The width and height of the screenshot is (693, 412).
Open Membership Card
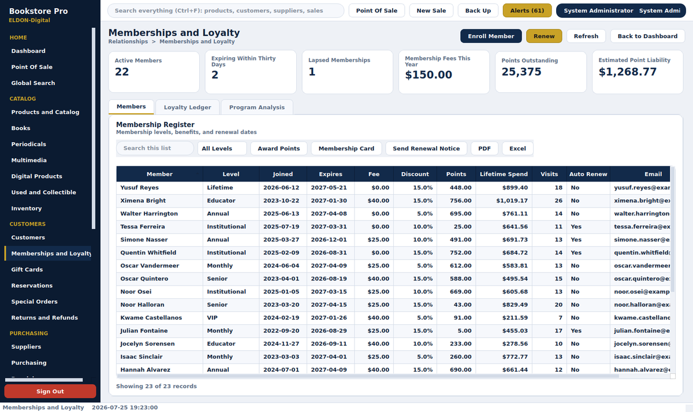click(x=346, y=149)
